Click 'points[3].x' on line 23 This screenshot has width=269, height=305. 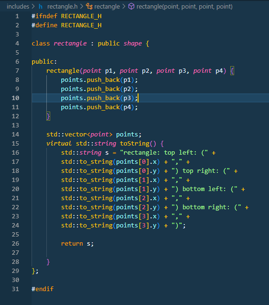(136, 216)
